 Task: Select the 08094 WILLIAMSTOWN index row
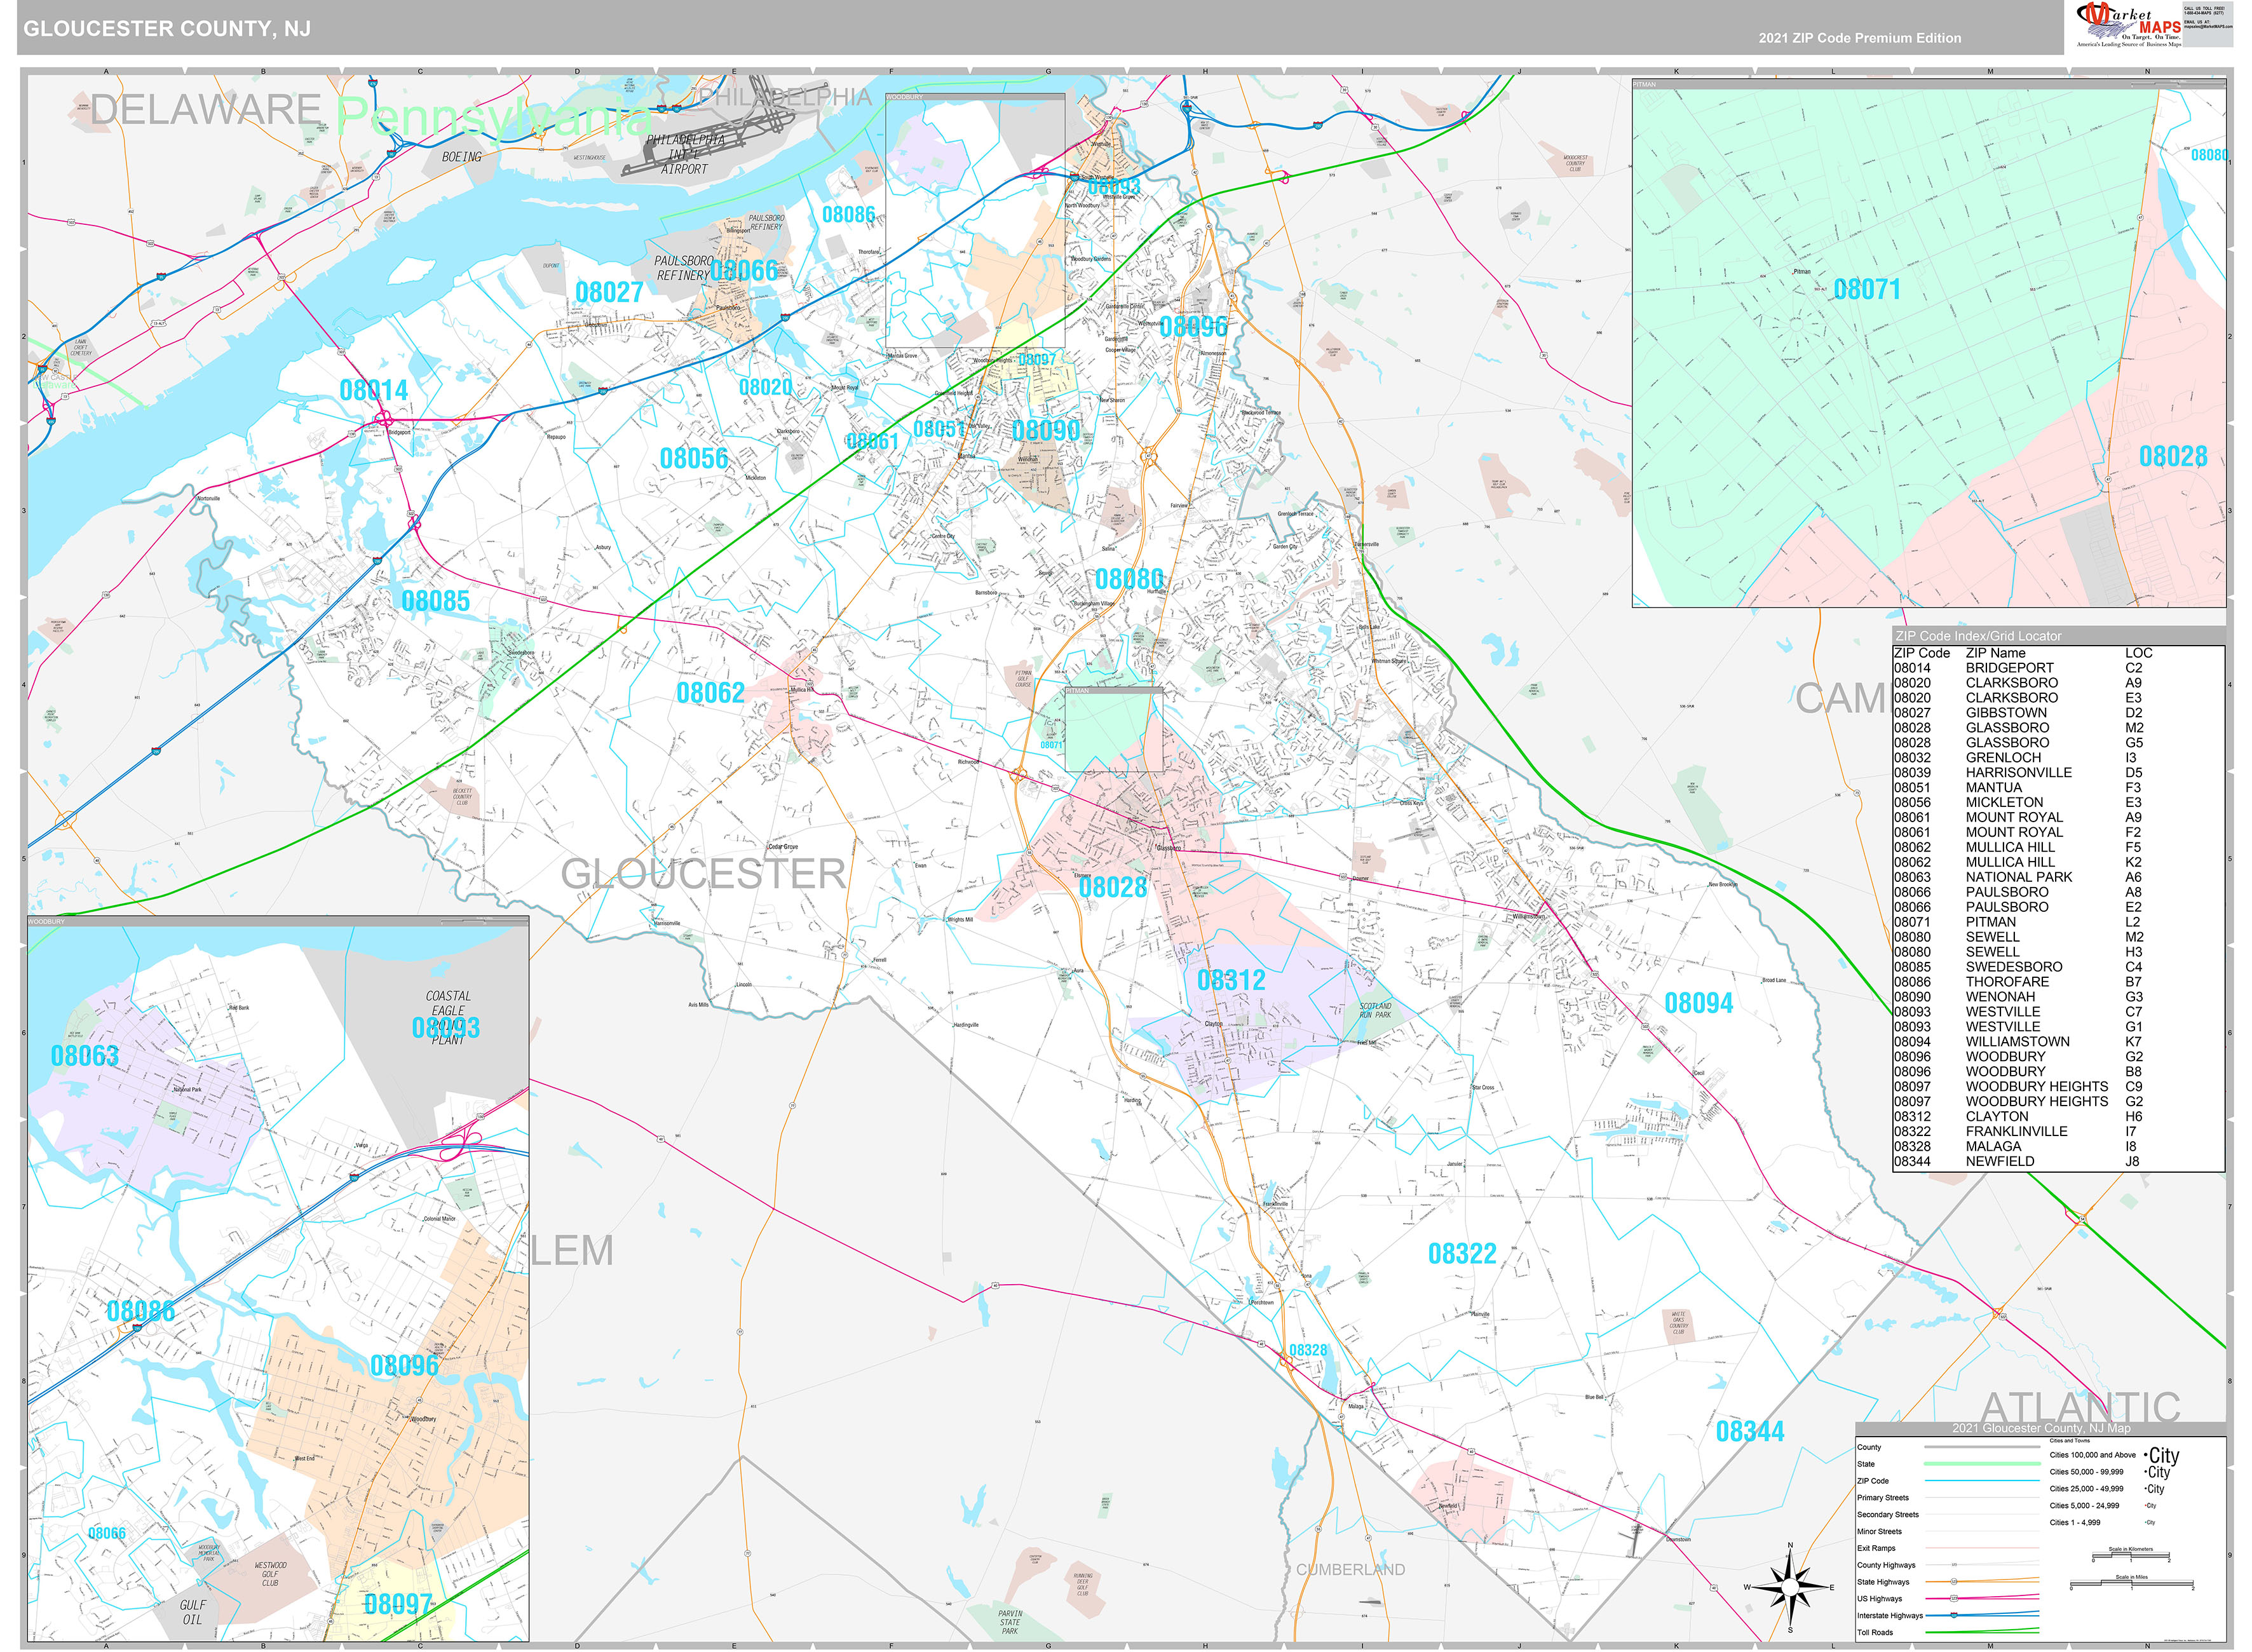tap(2058, 1042)
